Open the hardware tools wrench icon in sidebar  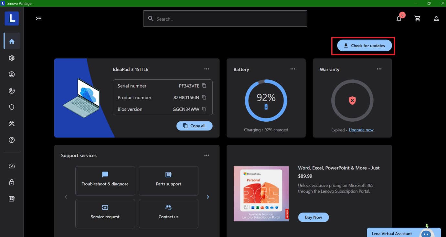pyautogui.click(x=12, y=123)
